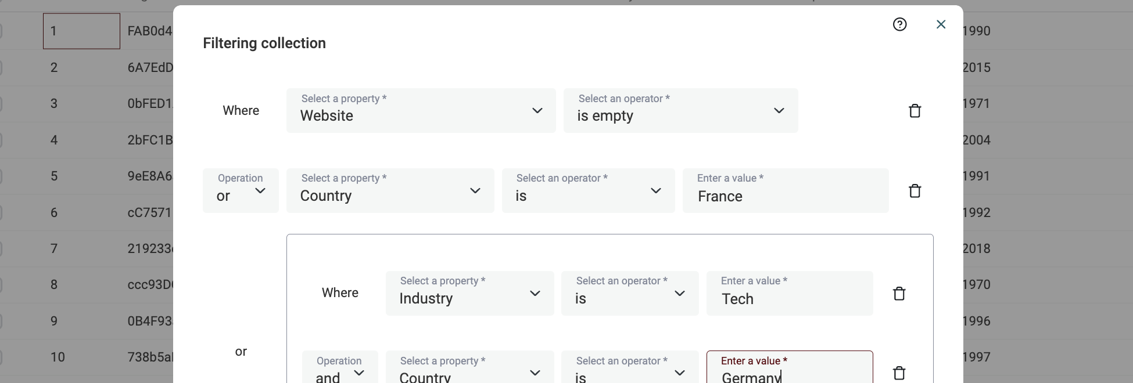
Task: Click the Tech value input field
Action: [x=789, y=298]
